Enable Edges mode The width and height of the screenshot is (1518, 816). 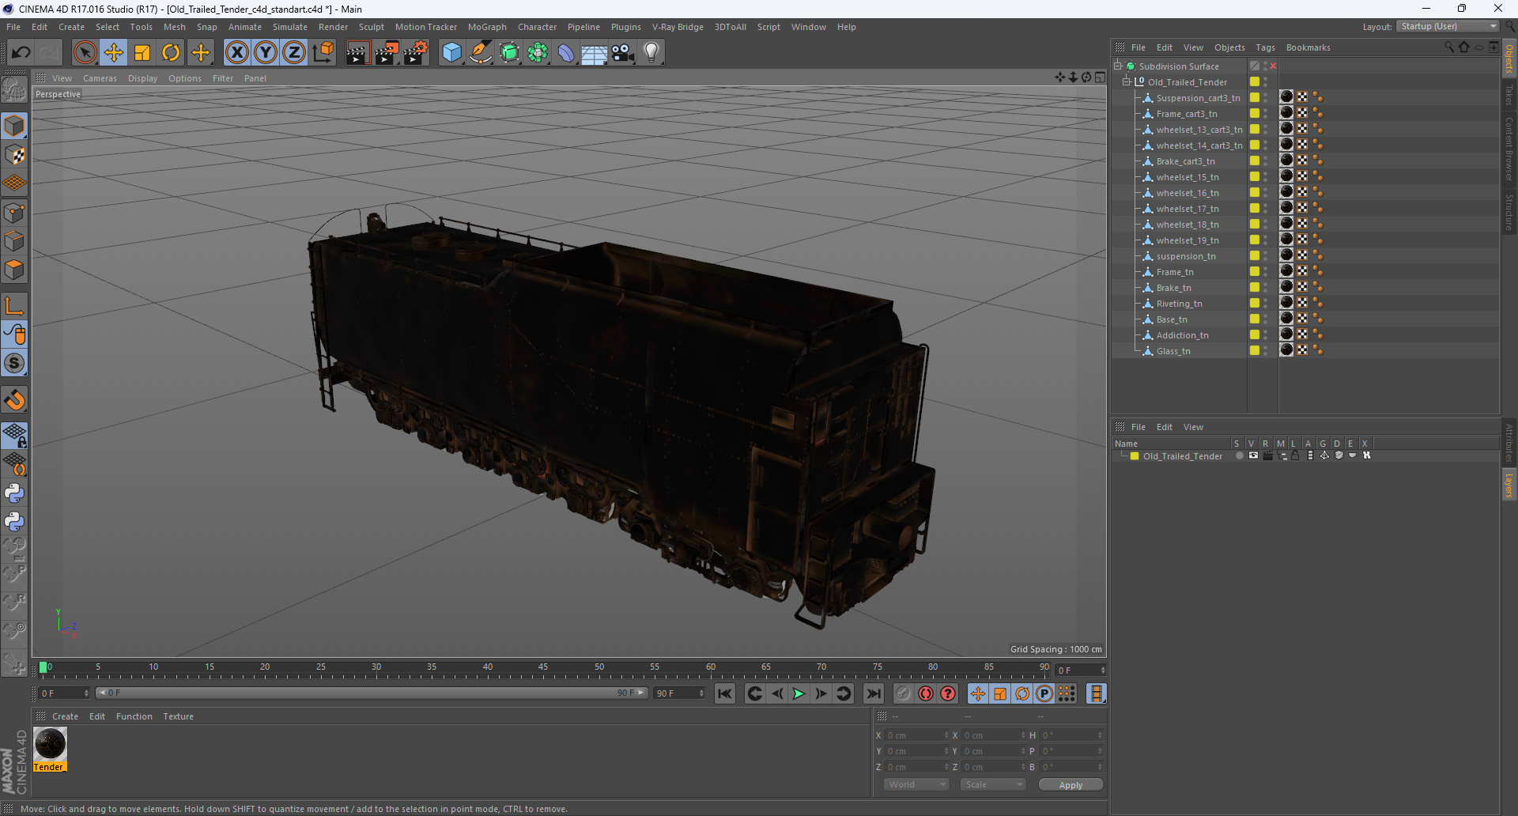(14, 240)
